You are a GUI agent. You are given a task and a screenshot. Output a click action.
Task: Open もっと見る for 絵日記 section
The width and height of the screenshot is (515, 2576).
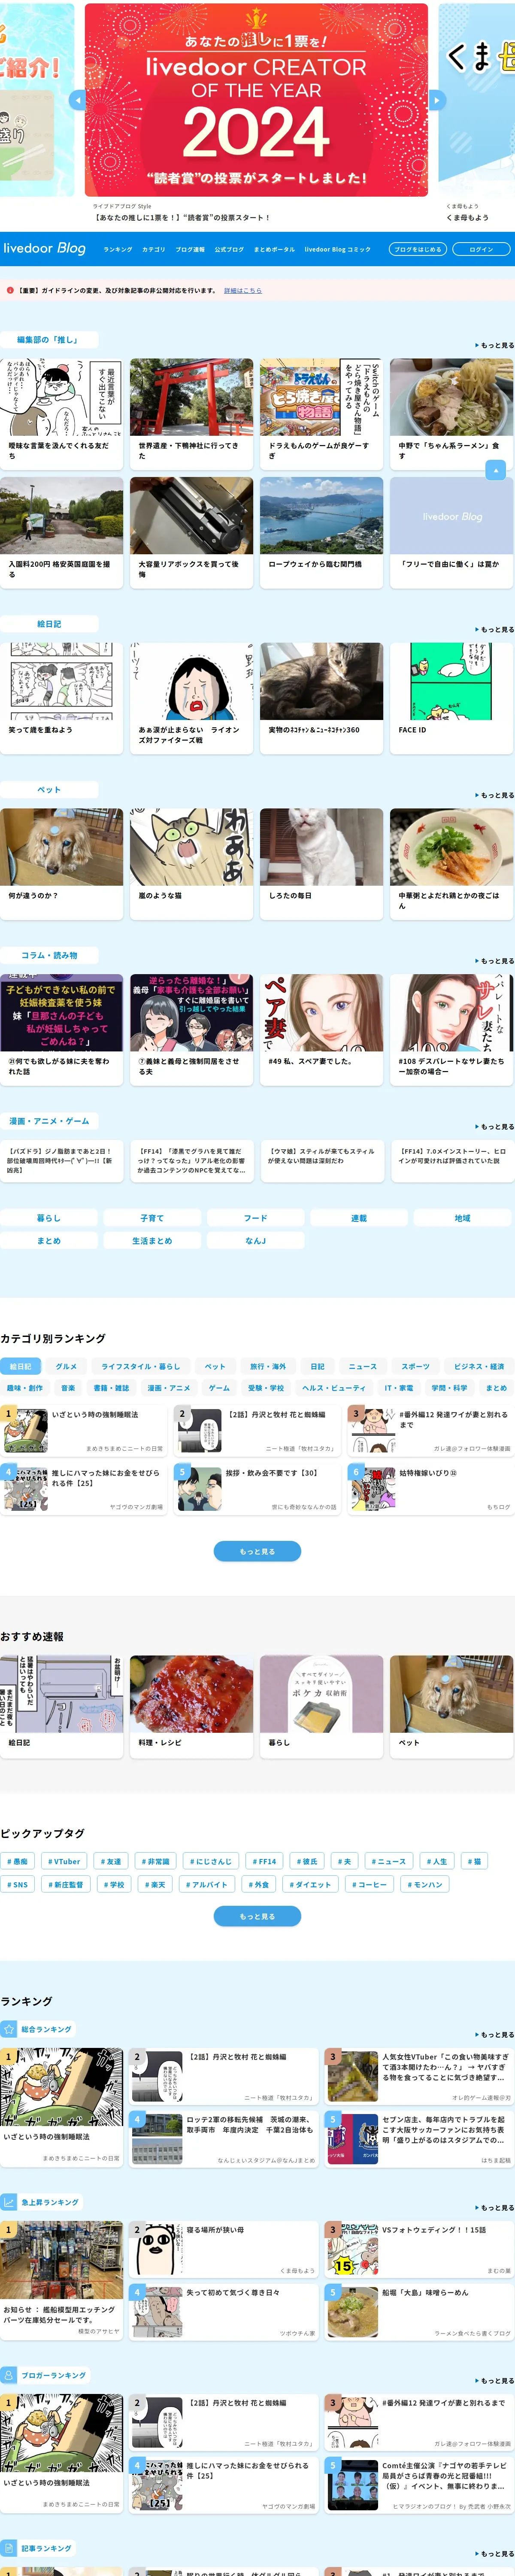click(x=495, y=629)
